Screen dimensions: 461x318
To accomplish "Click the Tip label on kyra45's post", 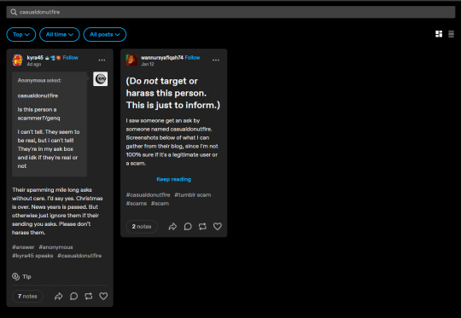I will click(26, 277).
